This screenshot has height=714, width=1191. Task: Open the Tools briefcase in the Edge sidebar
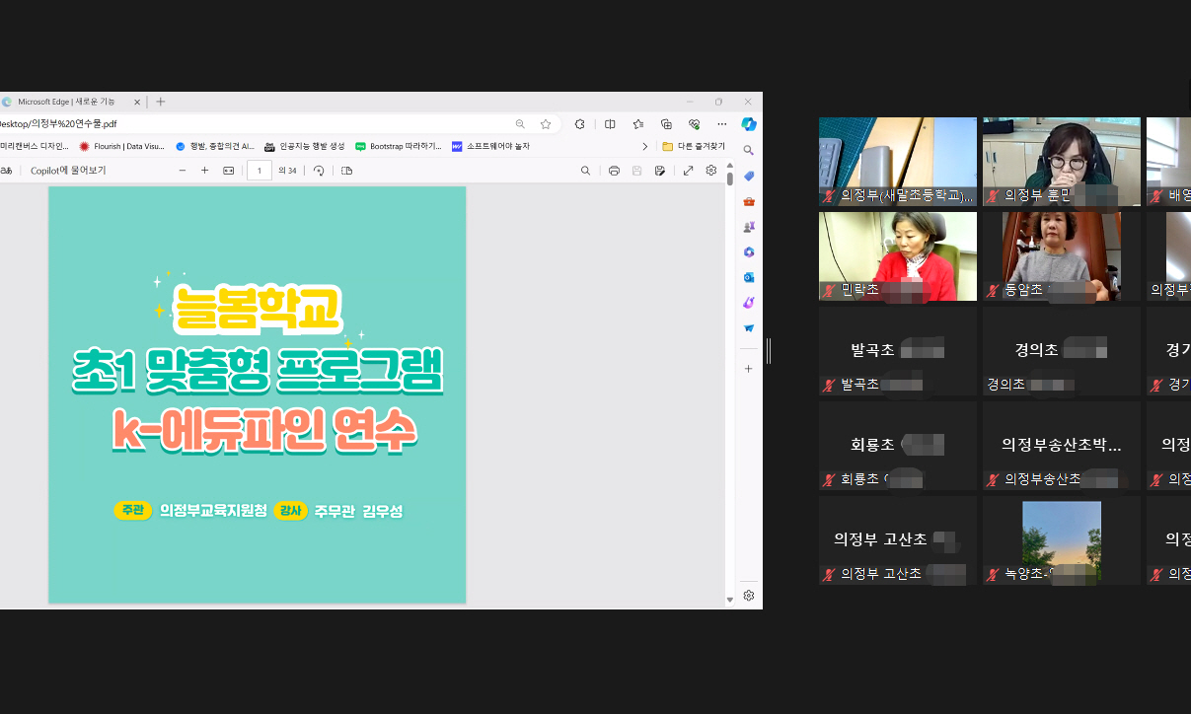749,201
